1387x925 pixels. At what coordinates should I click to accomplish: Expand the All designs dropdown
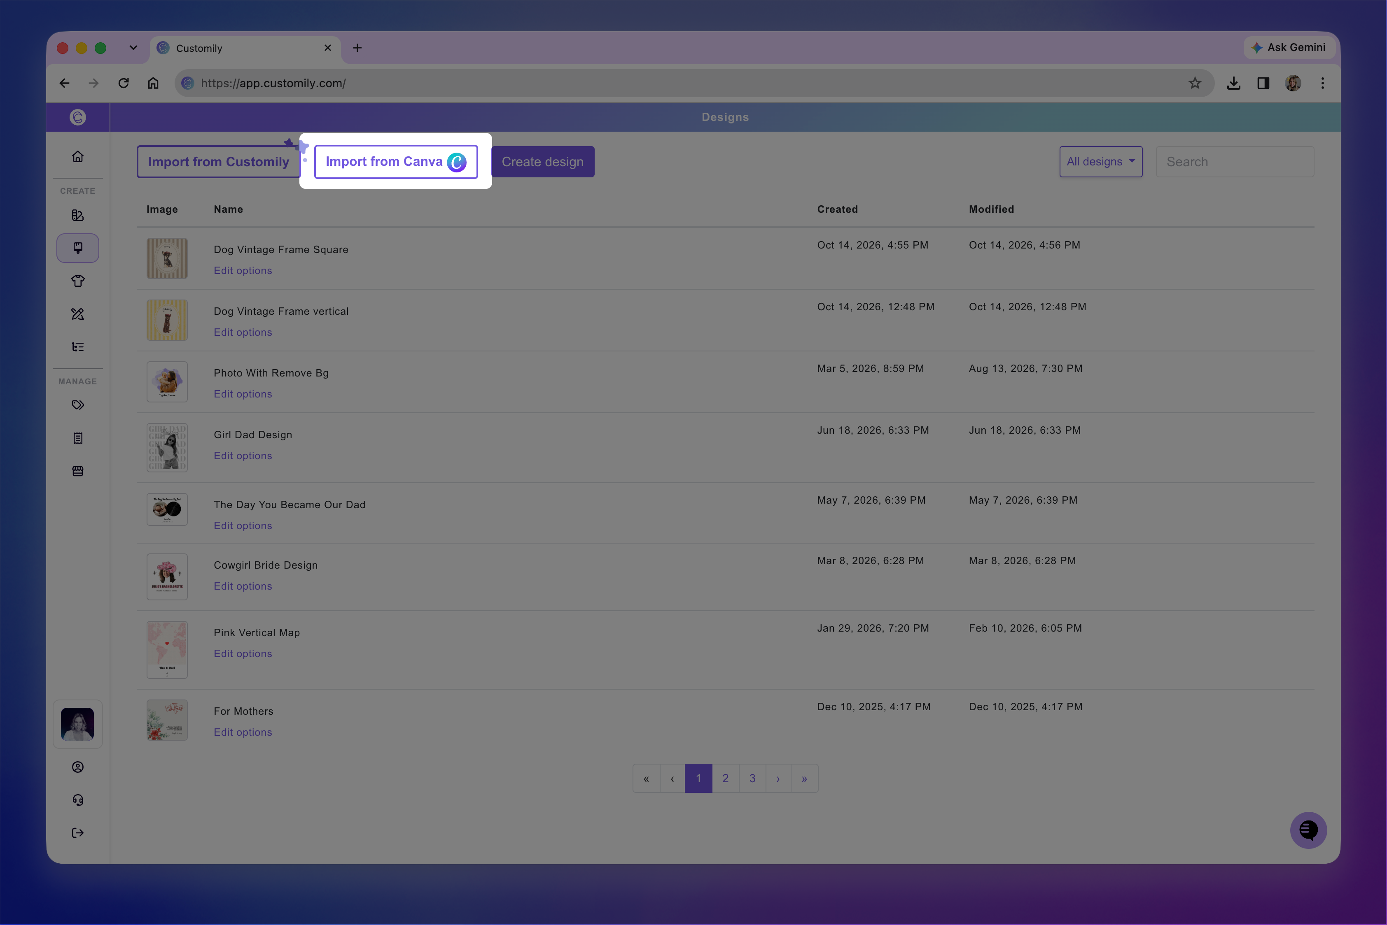[x=1101, y=162]
